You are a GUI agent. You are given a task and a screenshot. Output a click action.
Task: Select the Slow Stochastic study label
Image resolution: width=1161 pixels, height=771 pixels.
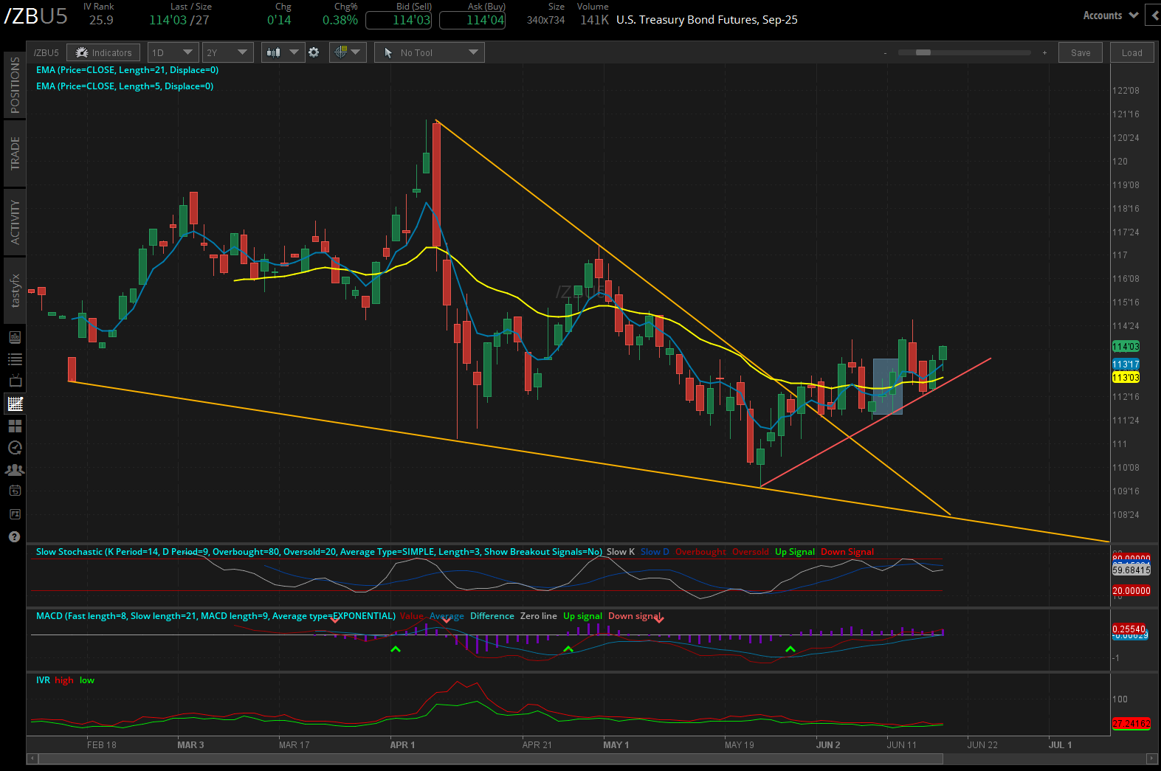point(319,552)
